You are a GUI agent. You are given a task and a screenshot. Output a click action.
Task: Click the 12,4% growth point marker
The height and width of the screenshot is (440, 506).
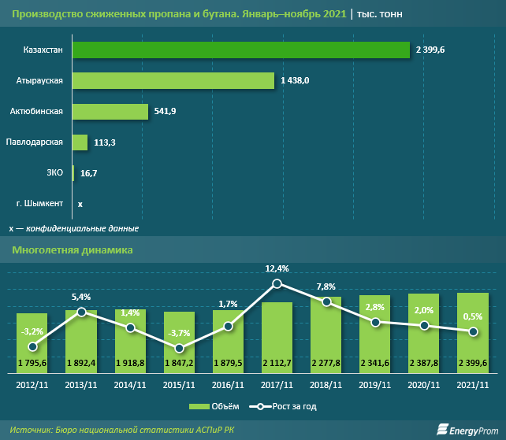(277, 283)
